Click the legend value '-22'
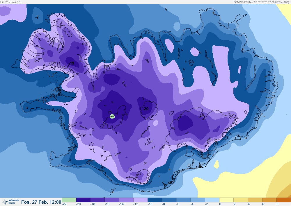Screen dimensions: 291x206 point(64,204)
